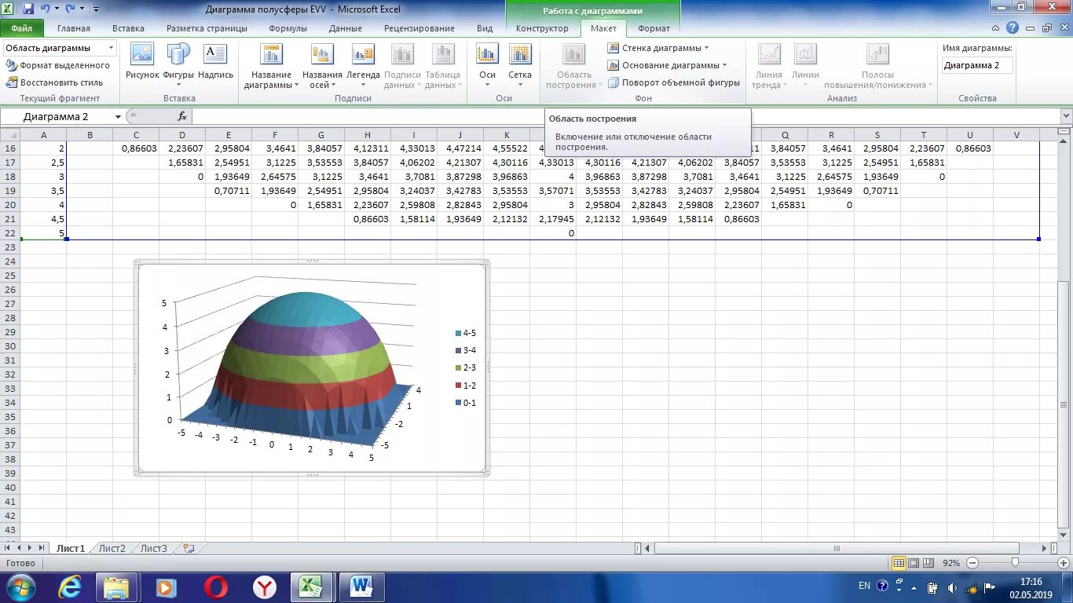Switch to Microsoft Word in the taskbar
Screen dimensions: 1073x603
point(361,587)
